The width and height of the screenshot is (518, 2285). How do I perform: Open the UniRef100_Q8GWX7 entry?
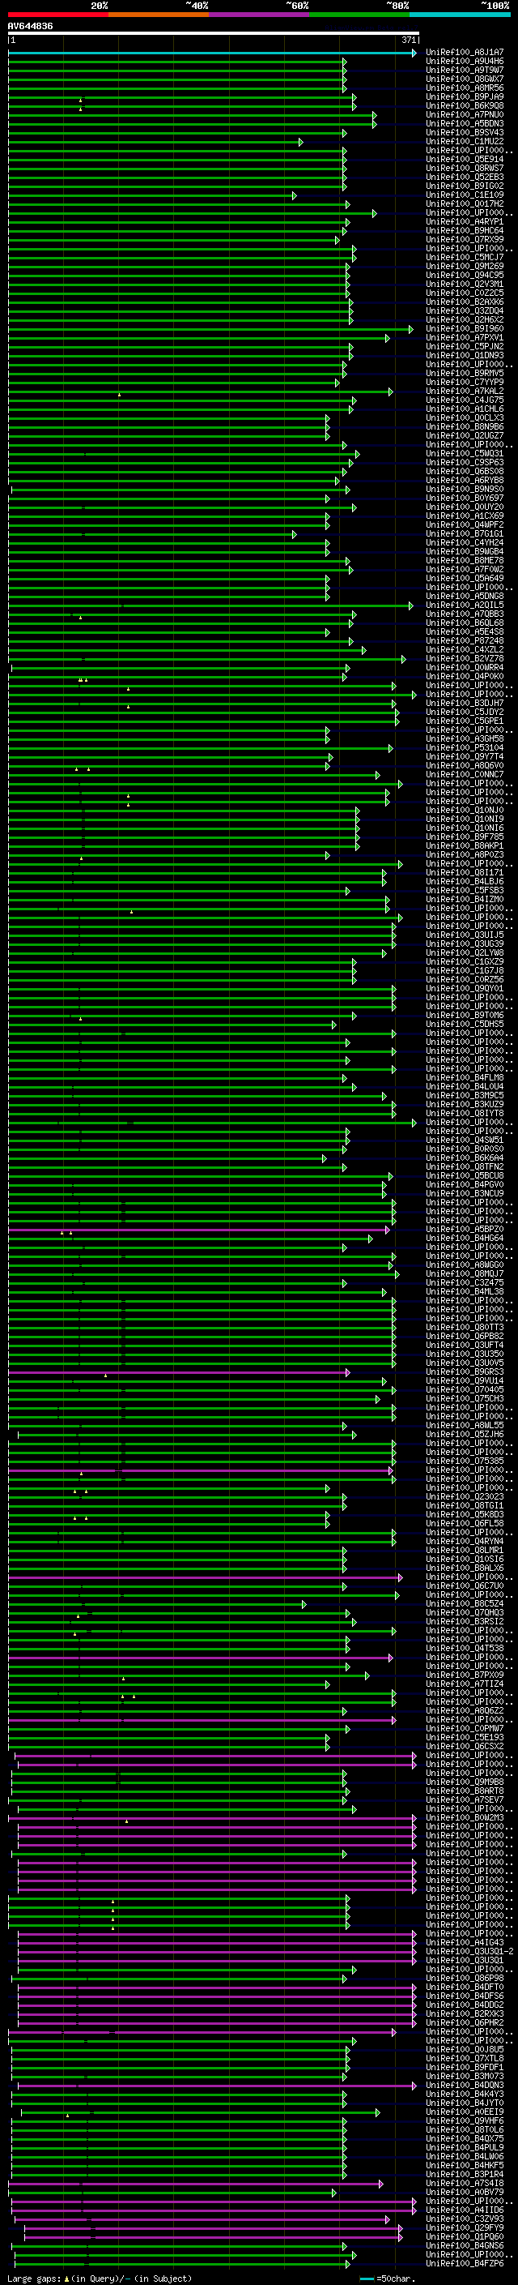pyautogui.click(x=465, y=79)
